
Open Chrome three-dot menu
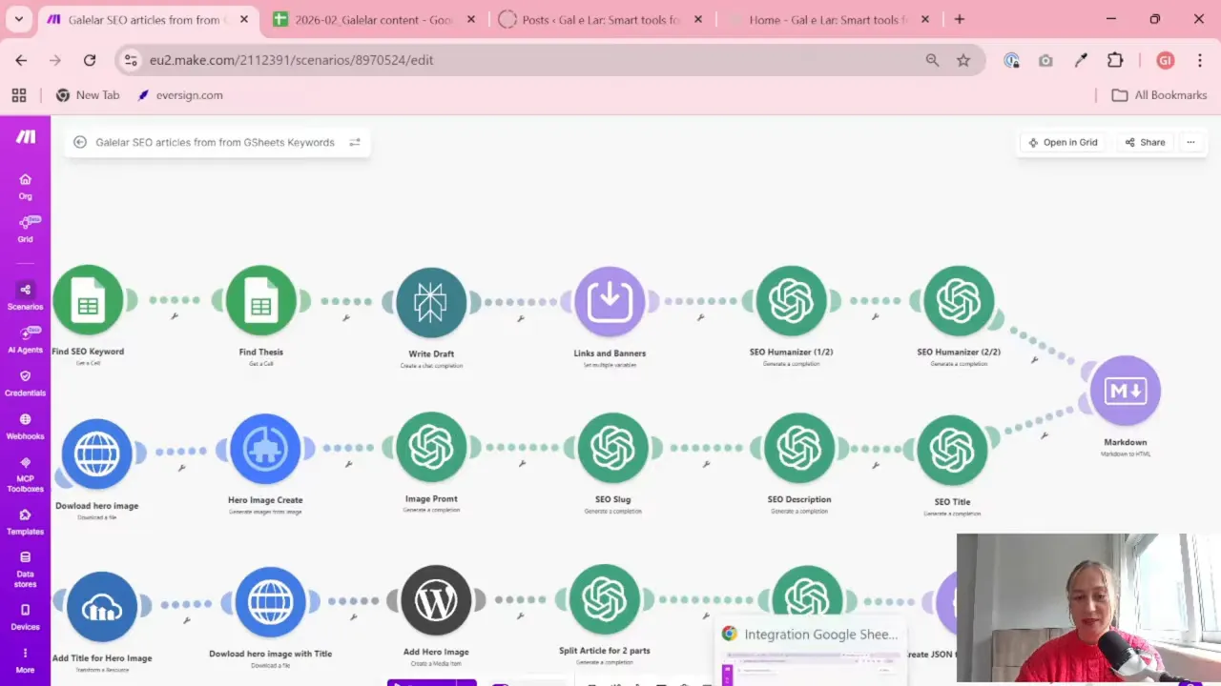(1200, 60)
